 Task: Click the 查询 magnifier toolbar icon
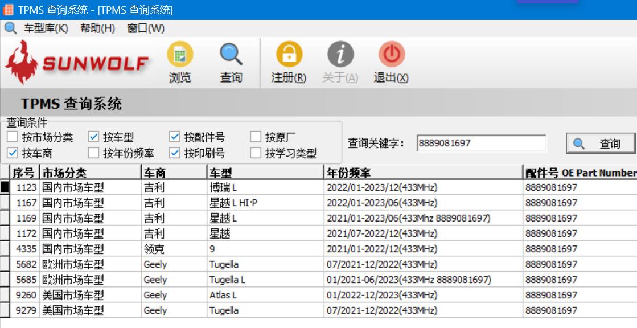point(231,55)
